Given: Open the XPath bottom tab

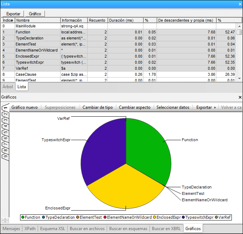Looking at the screenshot, I should 30,228.
